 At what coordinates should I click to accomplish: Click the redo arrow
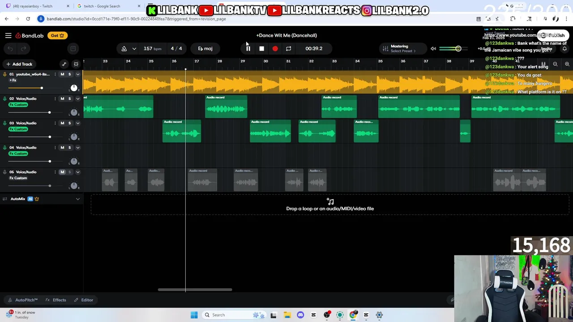coord(23,48)
